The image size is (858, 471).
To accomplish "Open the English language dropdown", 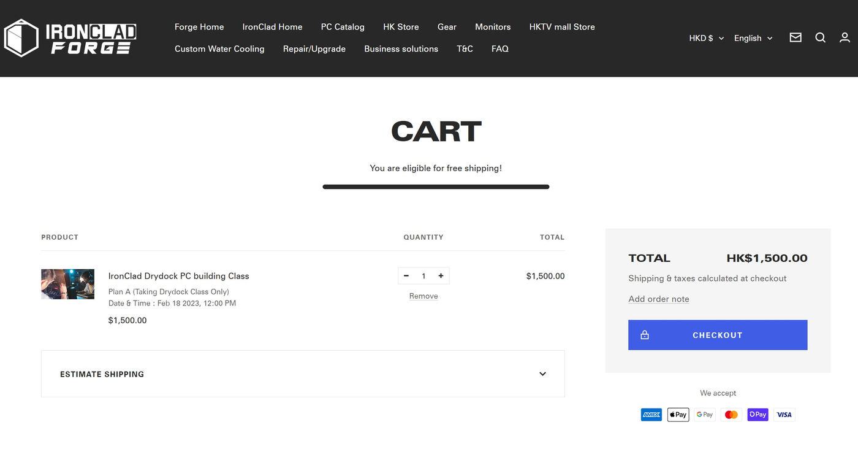I will pos(753,38).
